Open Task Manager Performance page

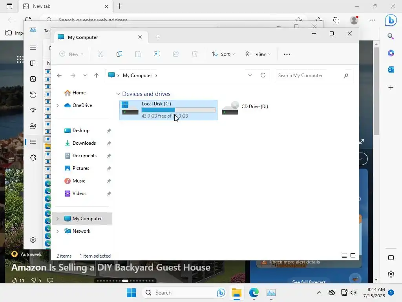pyautogui.click(x=33, y=79)
